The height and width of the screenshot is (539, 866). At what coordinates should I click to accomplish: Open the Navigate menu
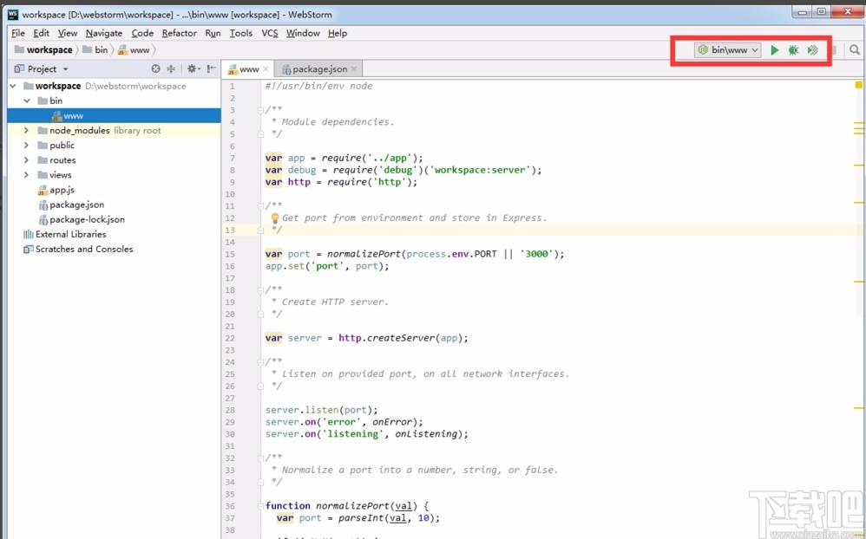104,33
